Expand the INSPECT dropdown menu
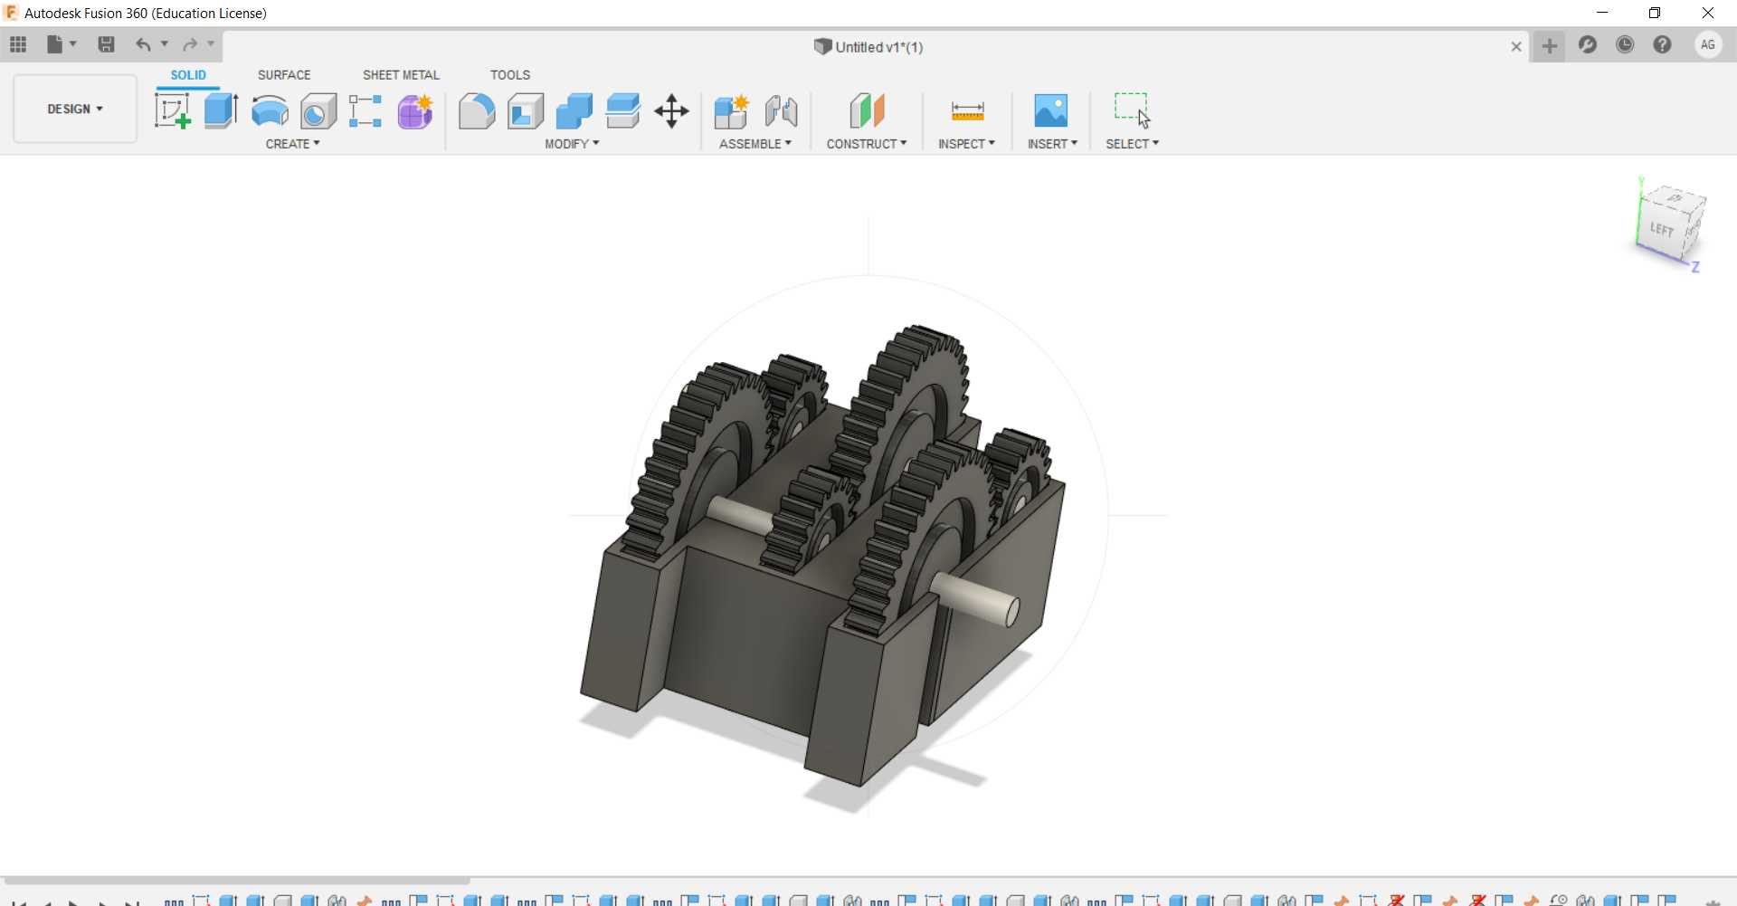The height and width of the screenshot is (906, 1737). coord(967,144)
